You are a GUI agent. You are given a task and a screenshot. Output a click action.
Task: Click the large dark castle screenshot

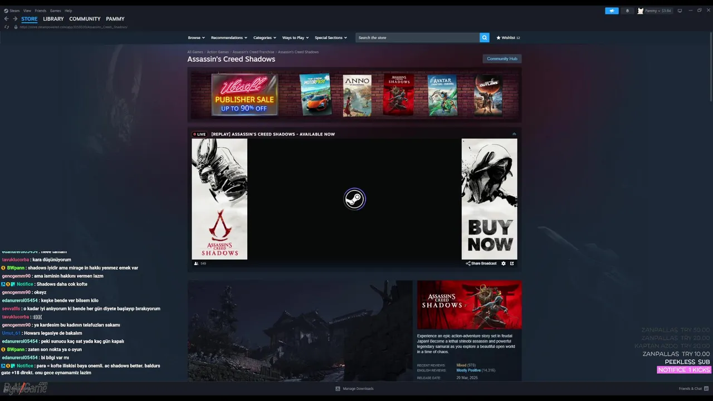(x=300, y=331)
